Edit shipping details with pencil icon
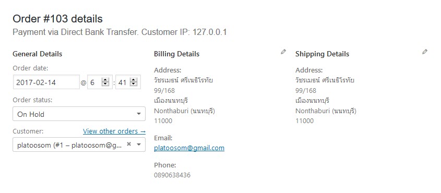 pyautogui.click(x=425, y=52)
